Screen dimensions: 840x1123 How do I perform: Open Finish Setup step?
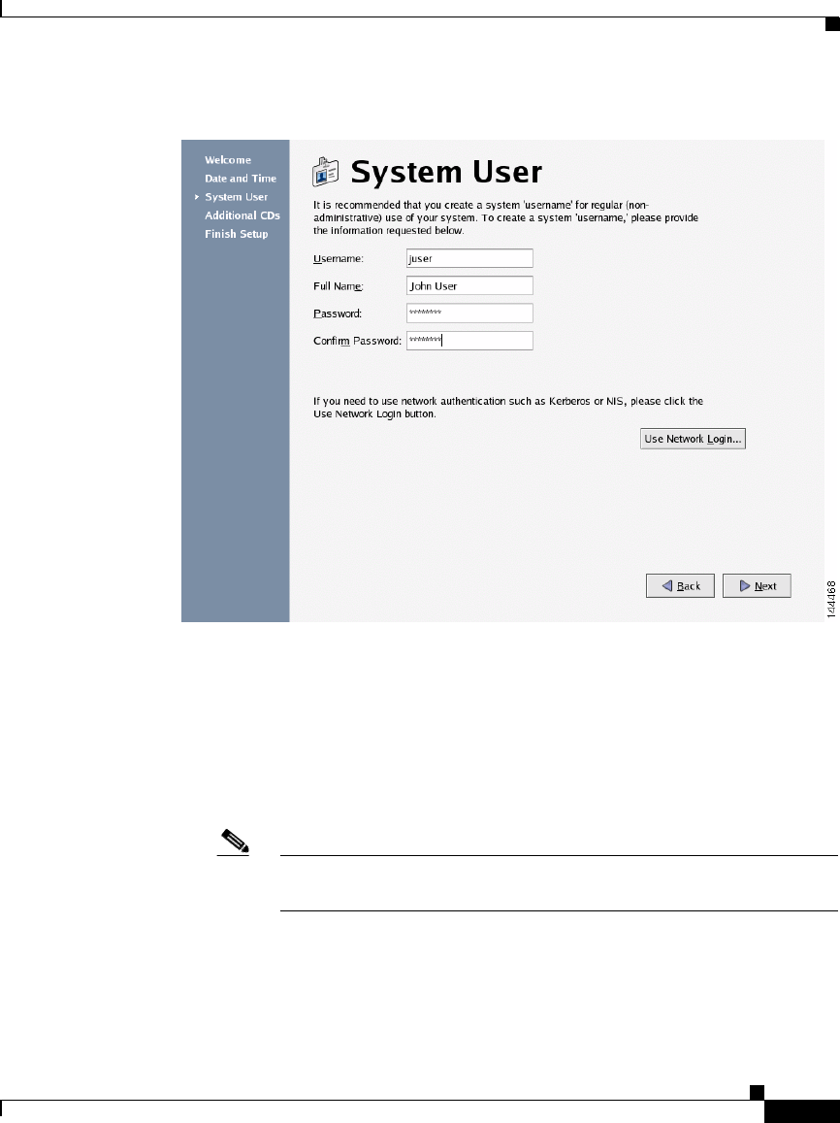tap(236, 234)
